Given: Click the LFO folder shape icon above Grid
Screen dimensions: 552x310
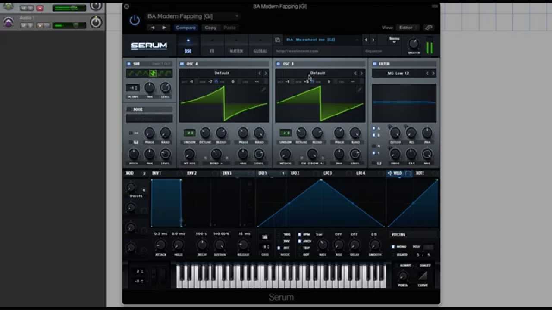Looking at the screenshot, I should click(265, 237).
